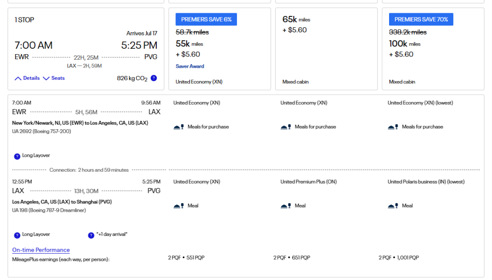The height and width of the screenshot is (280, 492).
Task: Click meal icon for EWR–LAX Economy (lowest) column
Action: [x=393, y=127]
